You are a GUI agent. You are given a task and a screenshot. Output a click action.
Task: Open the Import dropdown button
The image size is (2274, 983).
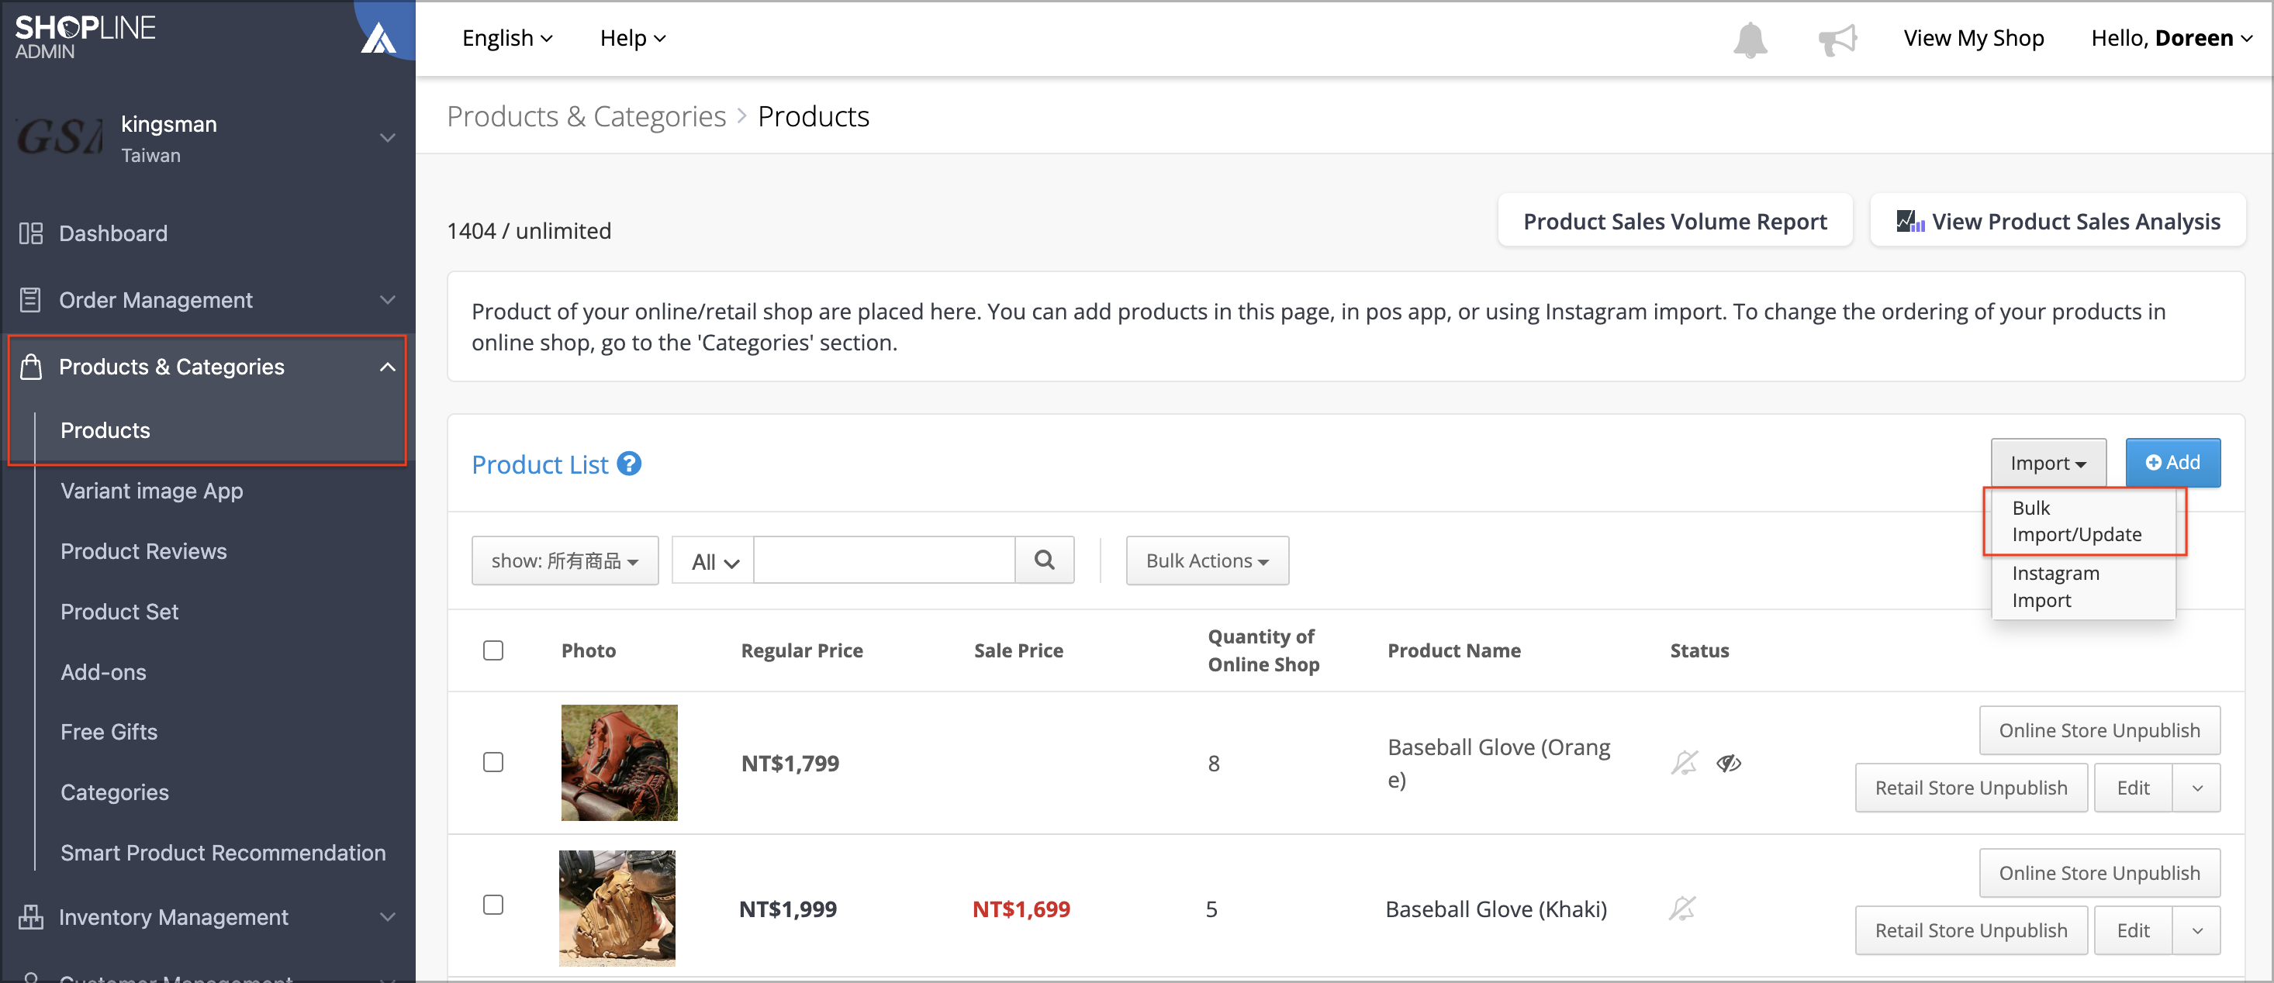click(x=2048, y=462)
